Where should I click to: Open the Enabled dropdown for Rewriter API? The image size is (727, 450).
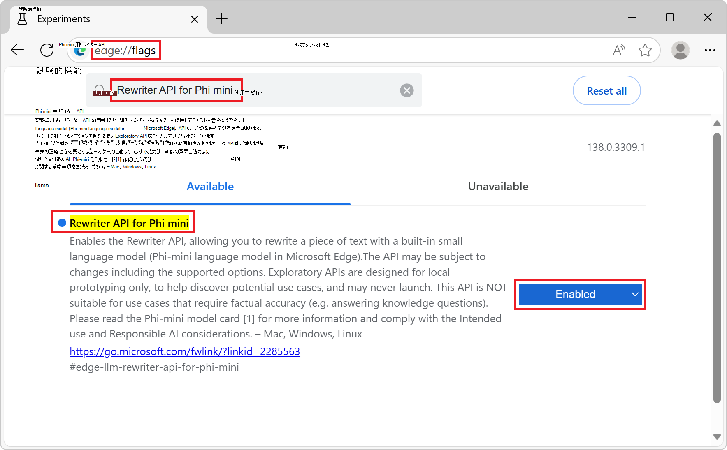pos(580,294)
